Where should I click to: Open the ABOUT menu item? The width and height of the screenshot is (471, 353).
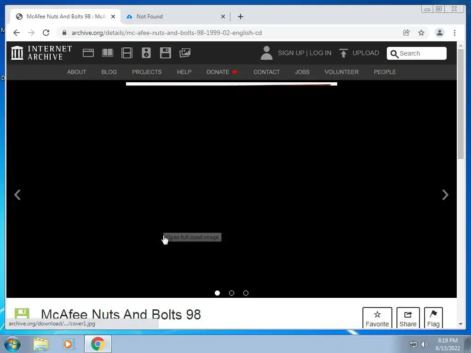76,72
